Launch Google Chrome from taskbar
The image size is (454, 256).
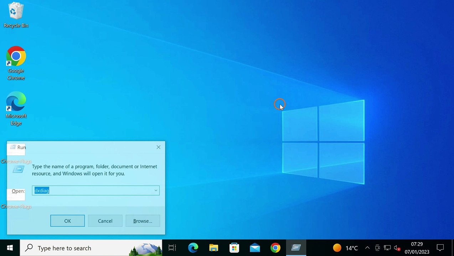(275, 248)
